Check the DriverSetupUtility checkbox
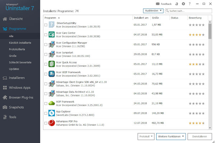This screenshot has height=143, width=215. (46, 25)
